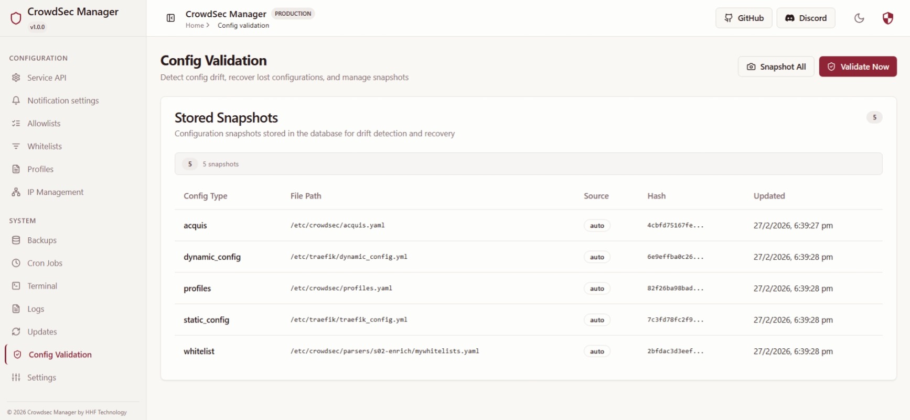Click the Hash column header
The height and width of the screenshot is (420, 910).
tap(656, 196)
